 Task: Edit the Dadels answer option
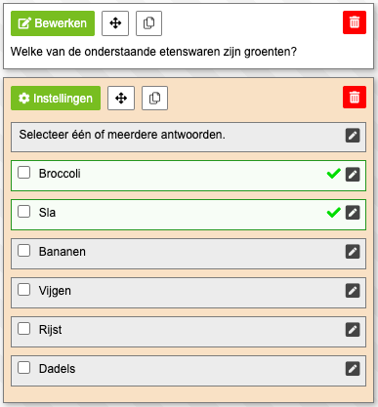353,369
